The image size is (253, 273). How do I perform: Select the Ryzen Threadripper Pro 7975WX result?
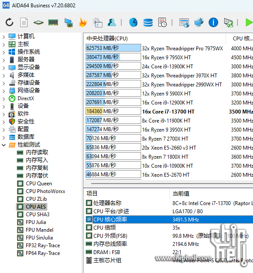182,49
